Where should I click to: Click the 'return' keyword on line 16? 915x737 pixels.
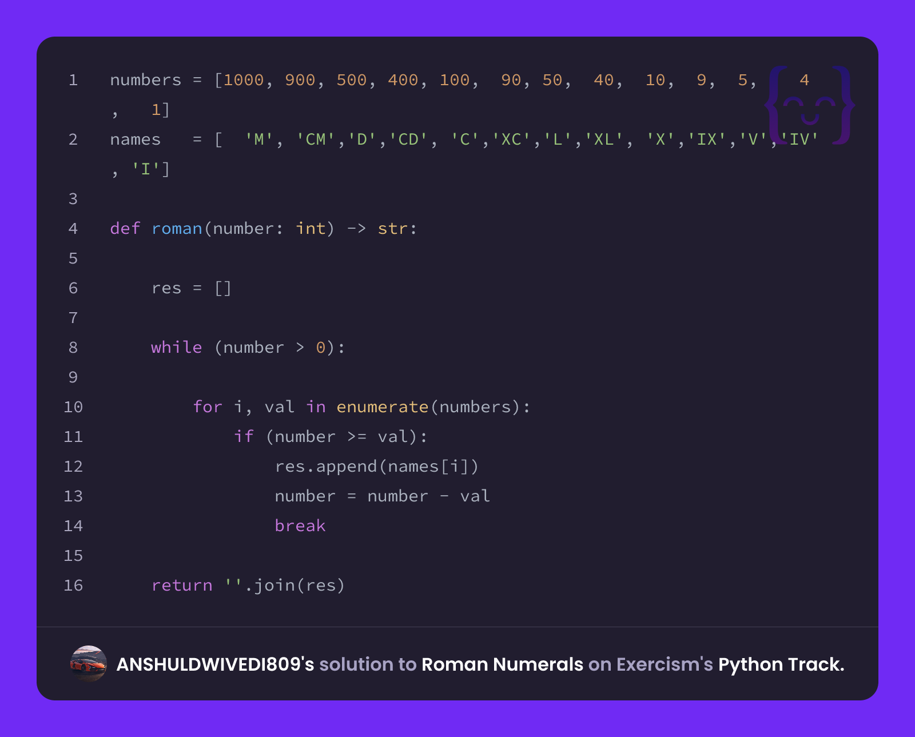click(x=182, y=585)
